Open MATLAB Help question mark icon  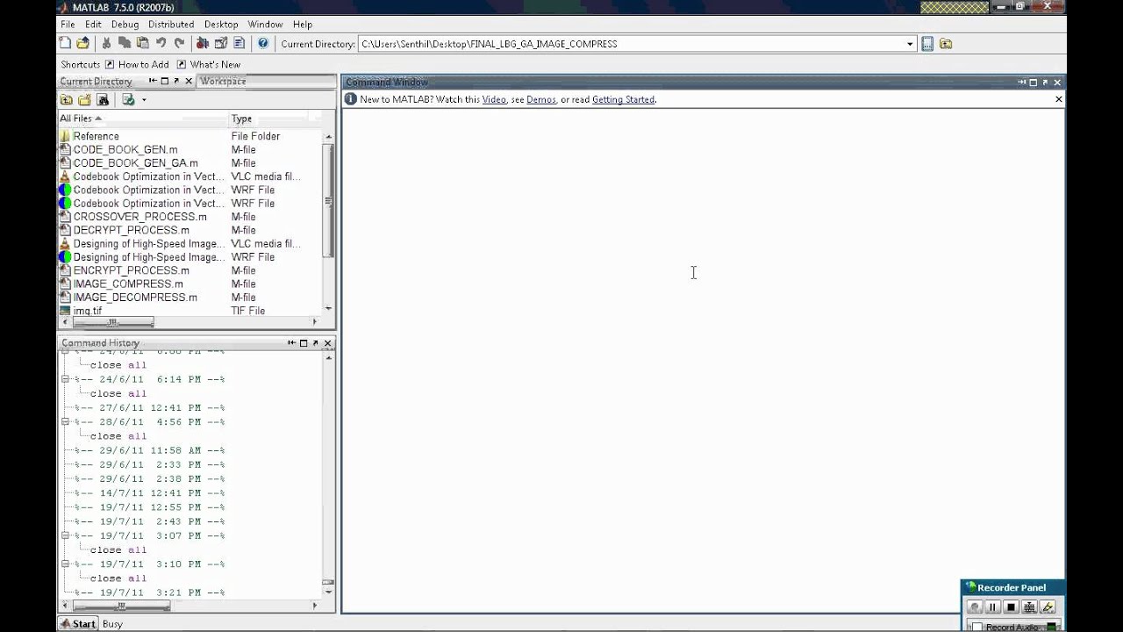262,43
